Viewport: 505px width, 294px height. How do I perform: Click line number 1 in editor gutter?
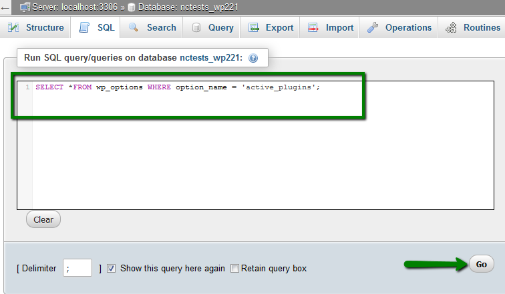[x=27, y=87]
